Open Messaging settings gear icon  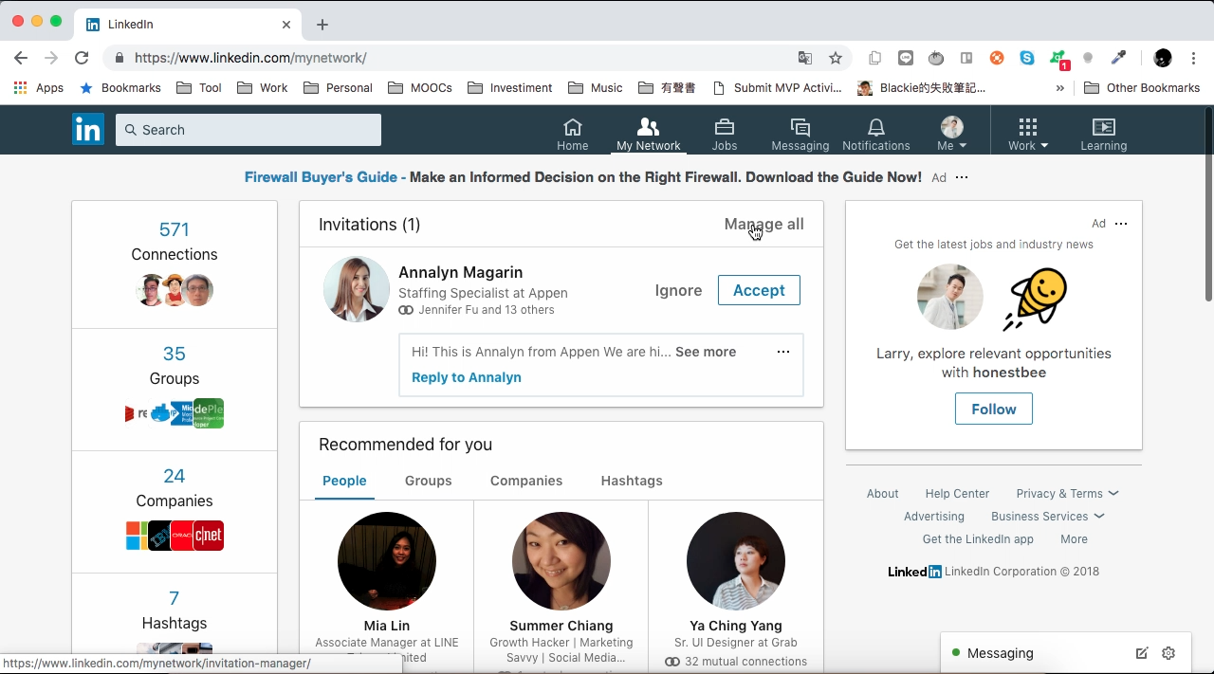(1168, 653)
